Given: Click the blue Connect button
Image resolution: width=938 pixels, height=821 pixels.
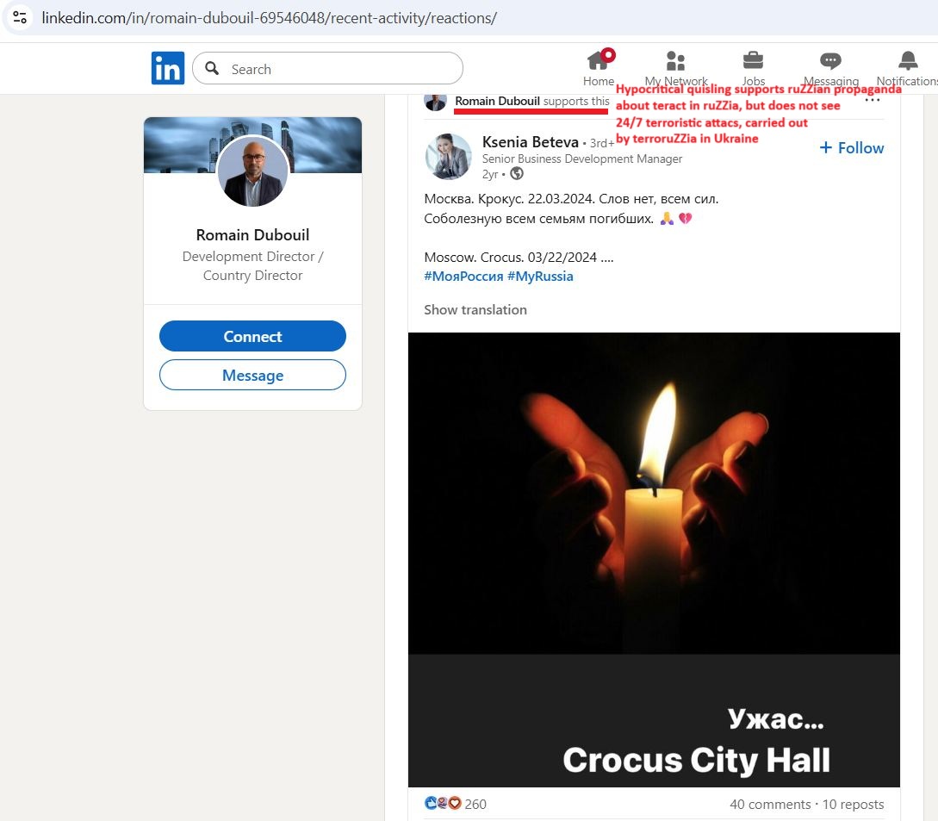Looking at the screenshot, I should tap(252, 336).
